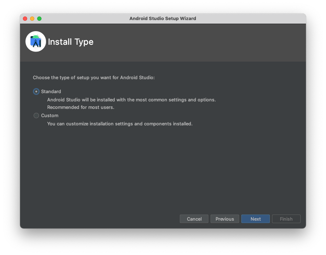Close the Setup Wizard window
The height and width of the screenshot is (255, 326).
[25, 19]
